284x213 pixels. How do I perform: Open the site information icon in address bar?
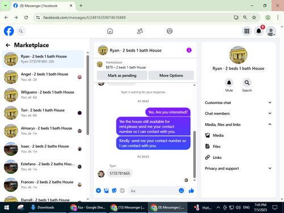(x=38, y=18)
